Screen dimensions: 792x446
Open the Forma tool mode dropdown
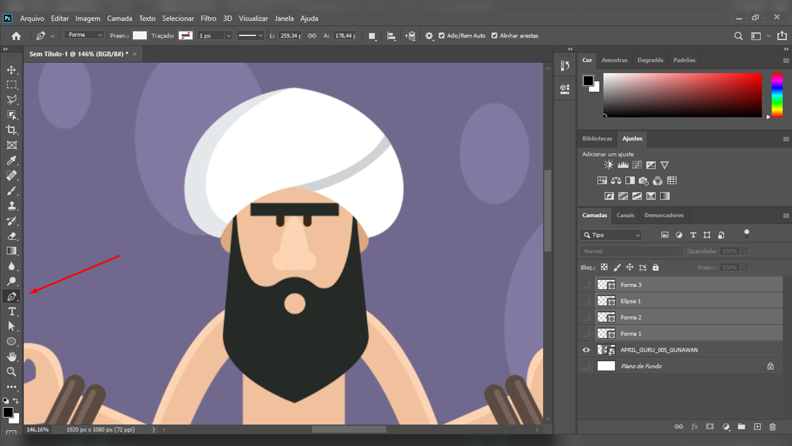pos(84,35)
